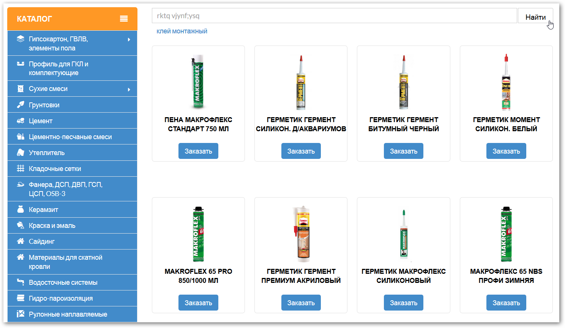The image size is (565, 328).
Task: Open the Керамзит category
Action: coord(72,210)
